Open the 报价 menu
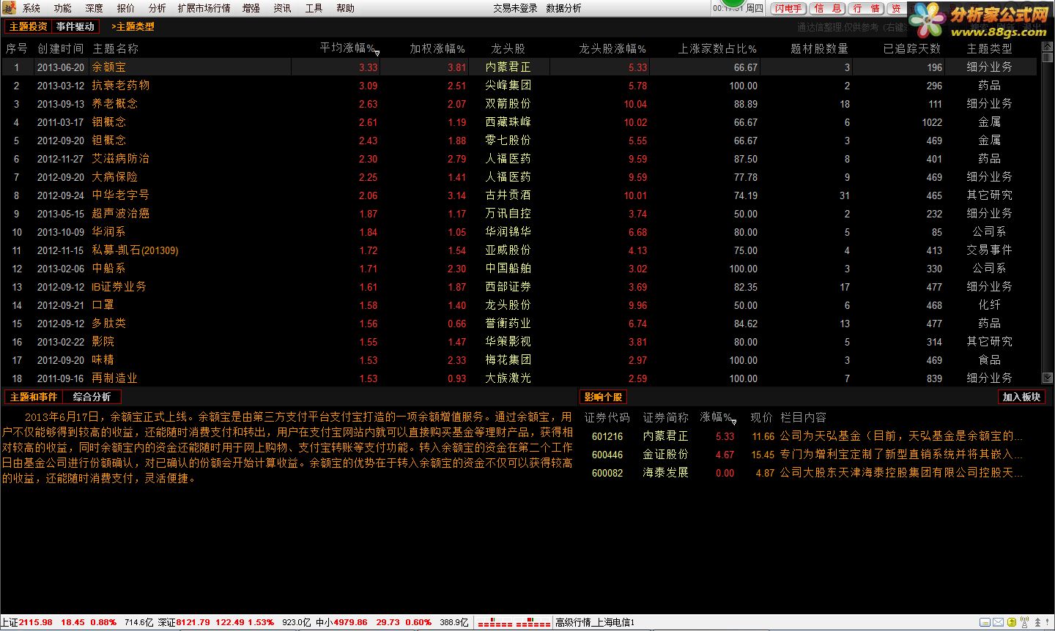The image size is (1055, 631). tap(126, 8)
